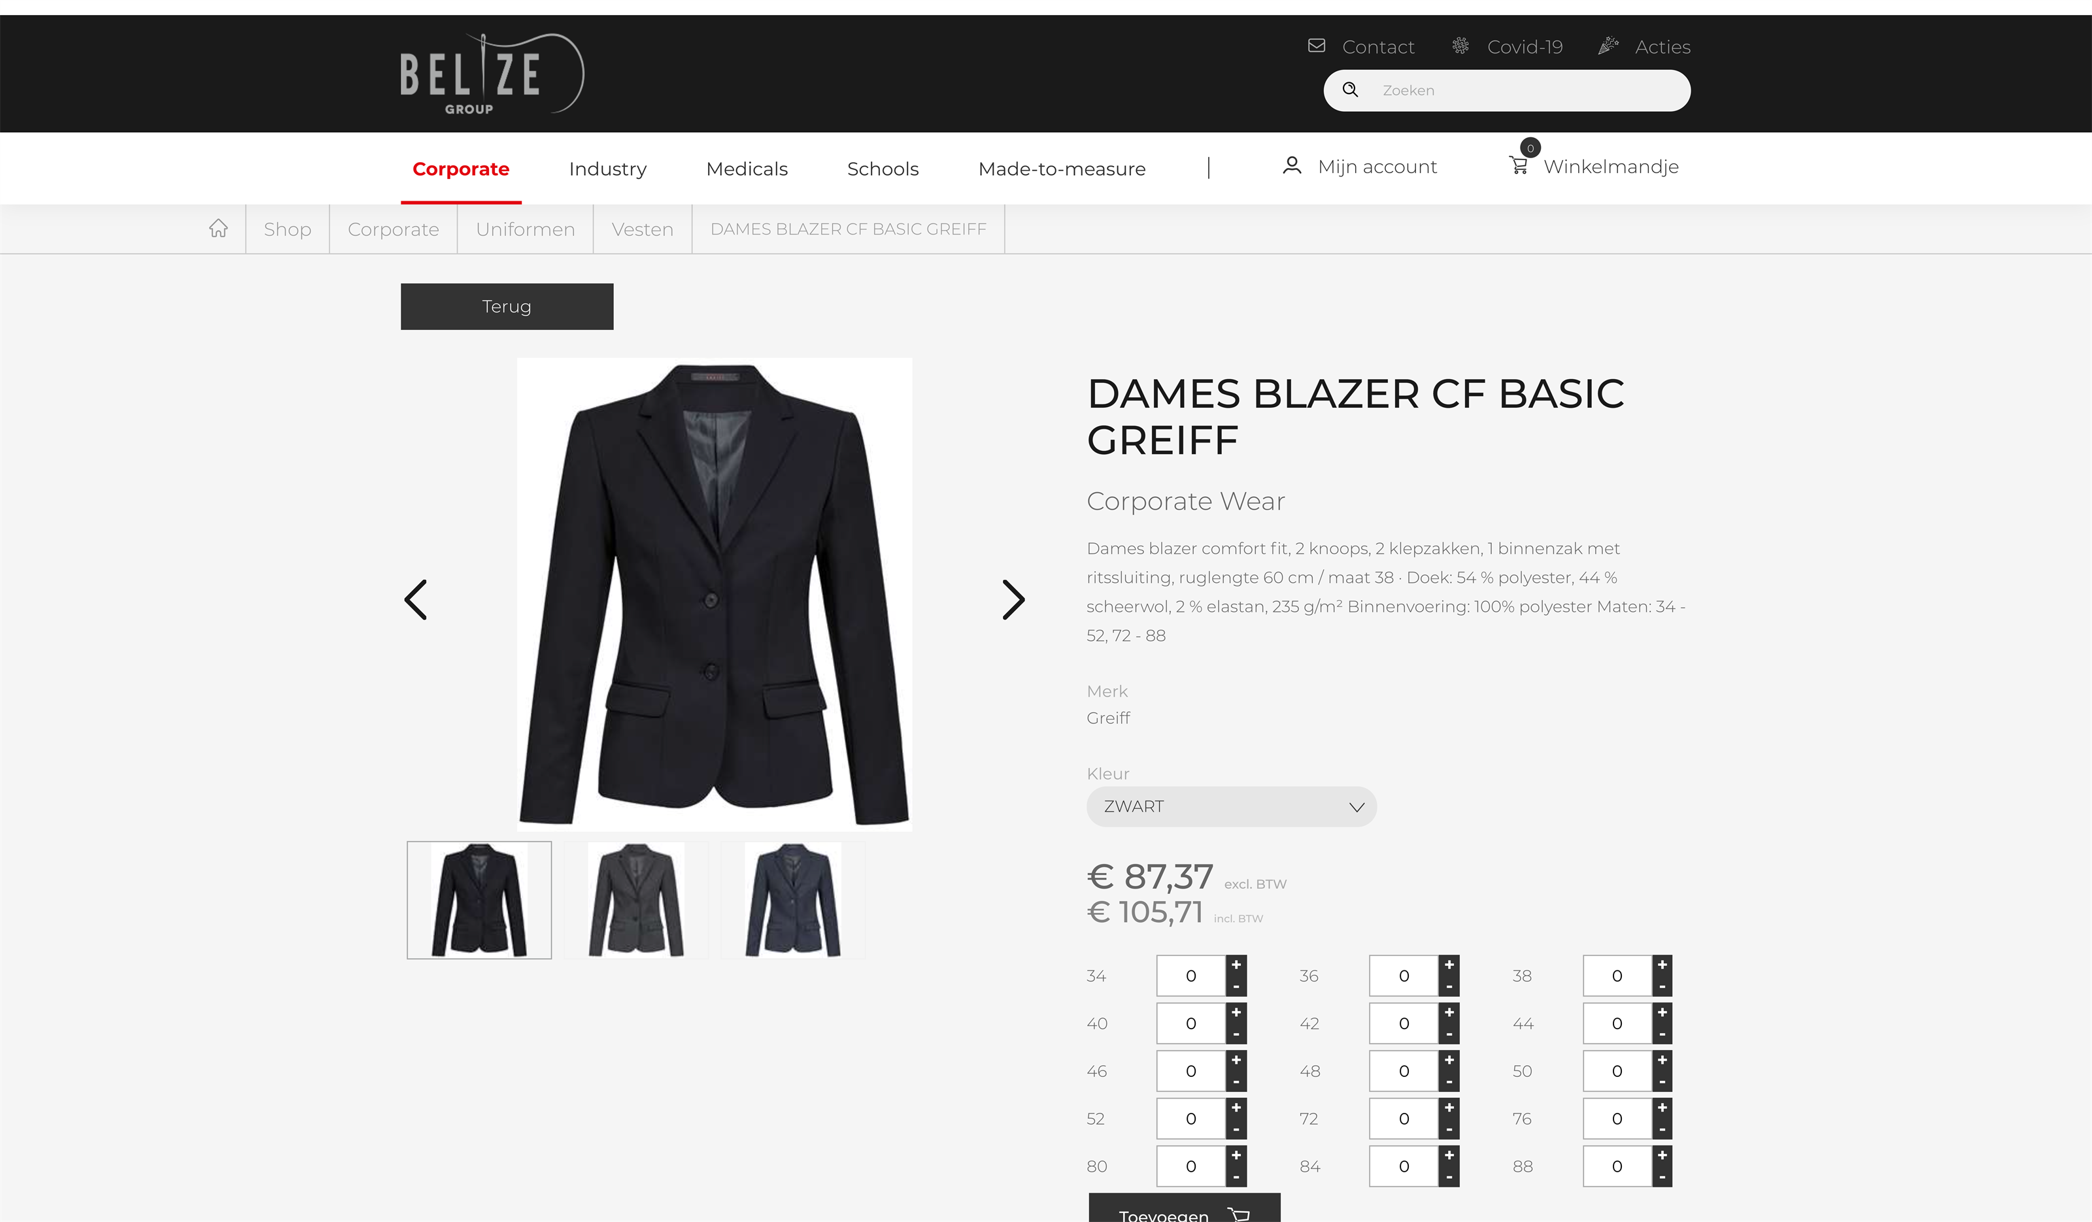
Task: Click the Terug button
Action: tap(507, 306)
